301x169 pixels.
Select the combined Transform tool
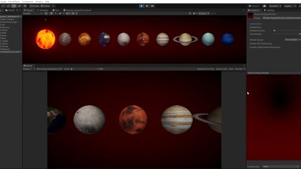click(x=19, y=6)
